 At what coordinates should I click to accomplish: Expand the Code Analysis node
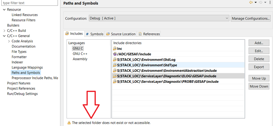[9, 41]
